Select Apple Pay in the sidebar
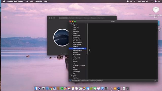Screen dimensions: 162x91 (76, 28)
